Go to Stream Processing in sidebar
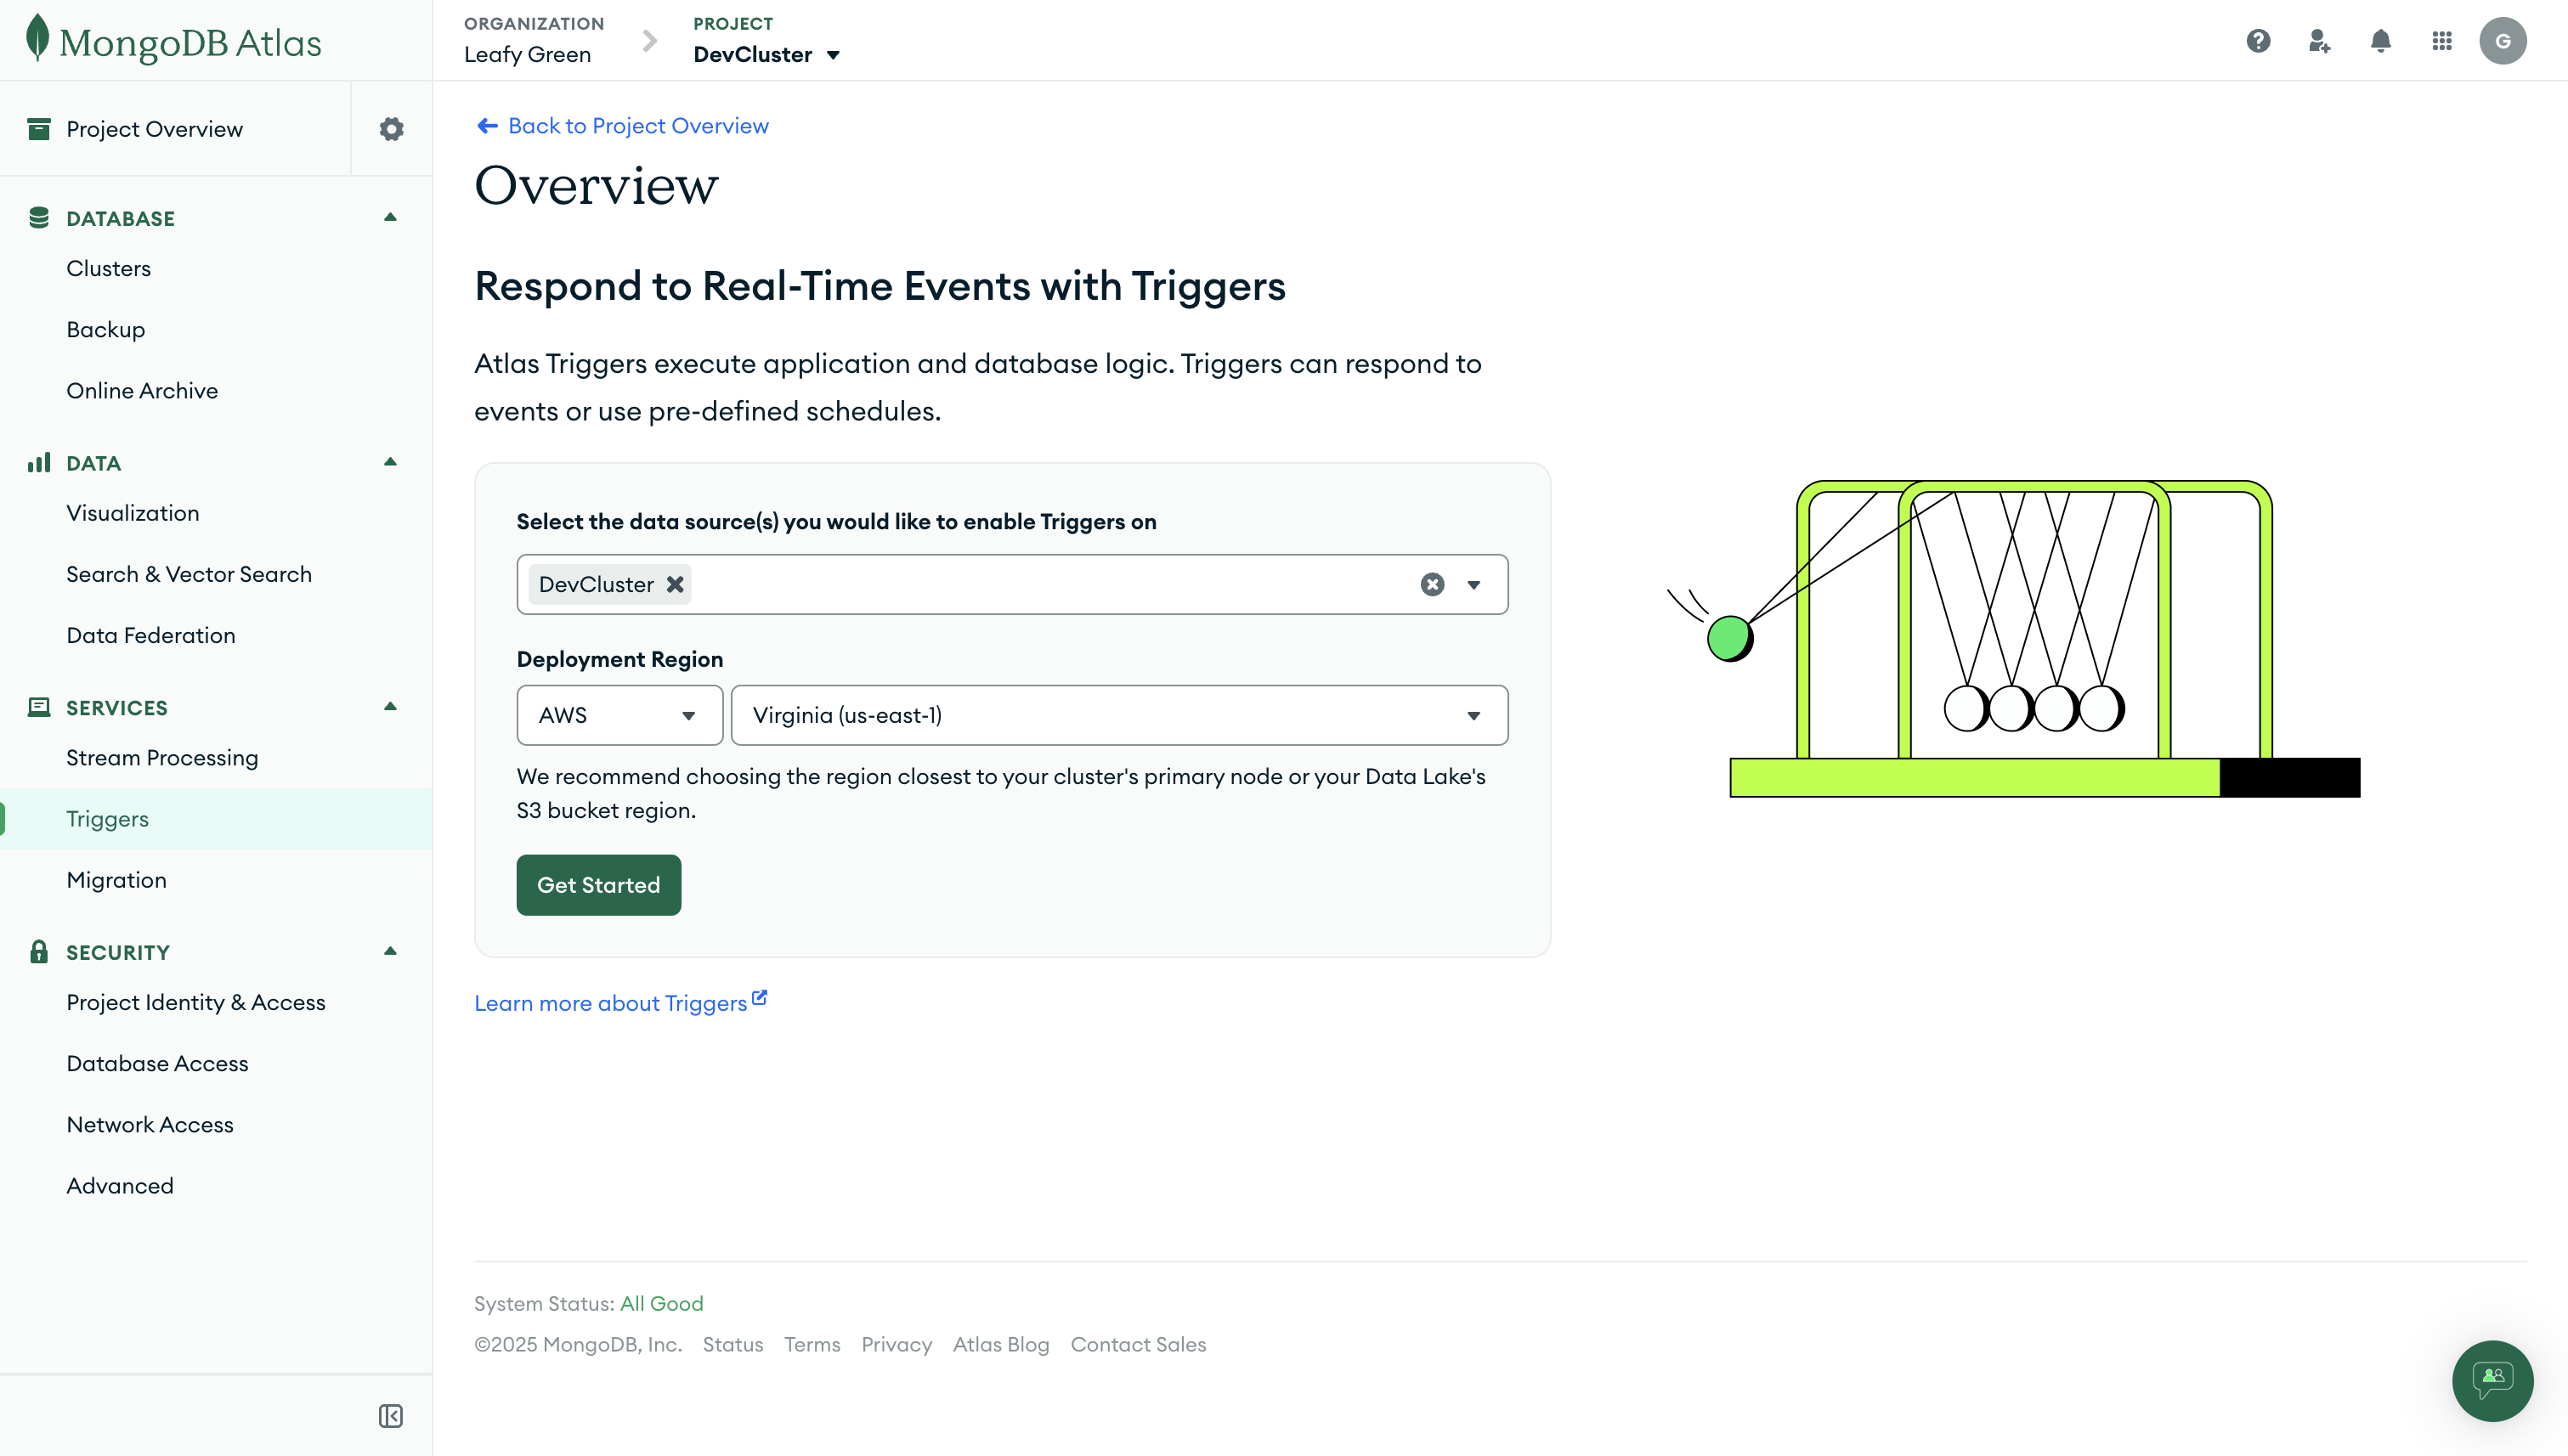2568x1456 pixels. point(162,757)
